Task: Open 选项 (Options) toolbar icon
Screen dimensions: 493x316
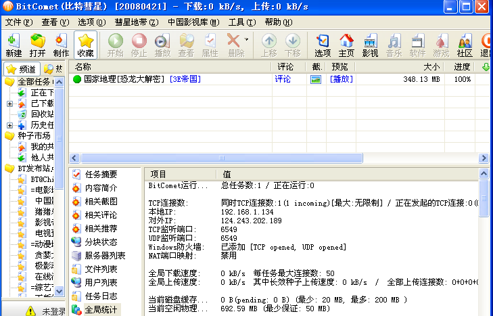Action: [323, 45]
